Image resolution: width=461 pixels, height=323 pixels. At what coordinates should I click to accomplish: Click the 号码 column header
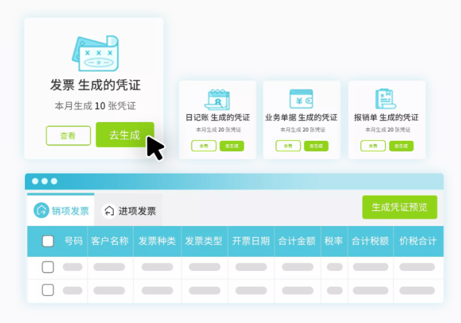[74, 241]
